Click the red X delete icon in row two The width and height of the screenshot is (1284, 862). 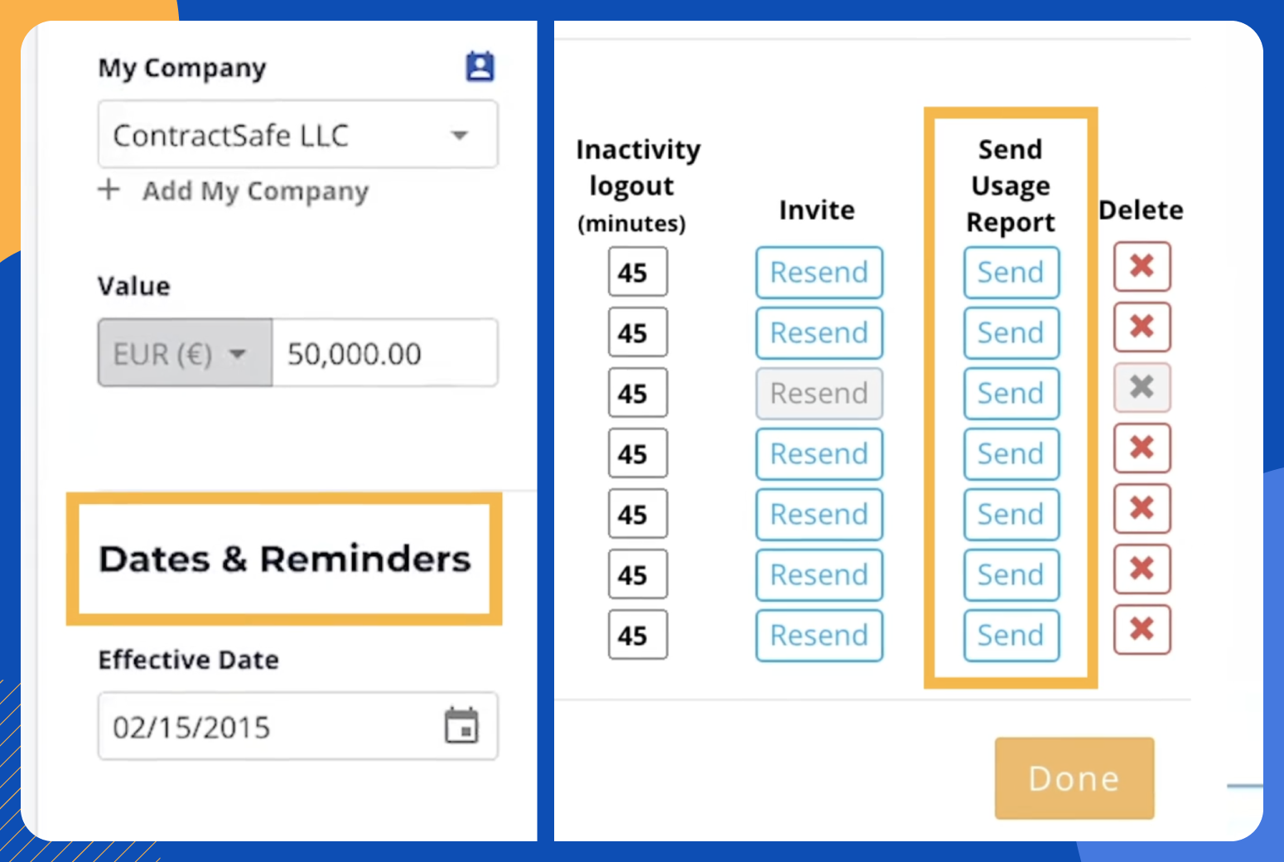[x=1142, y=327]
